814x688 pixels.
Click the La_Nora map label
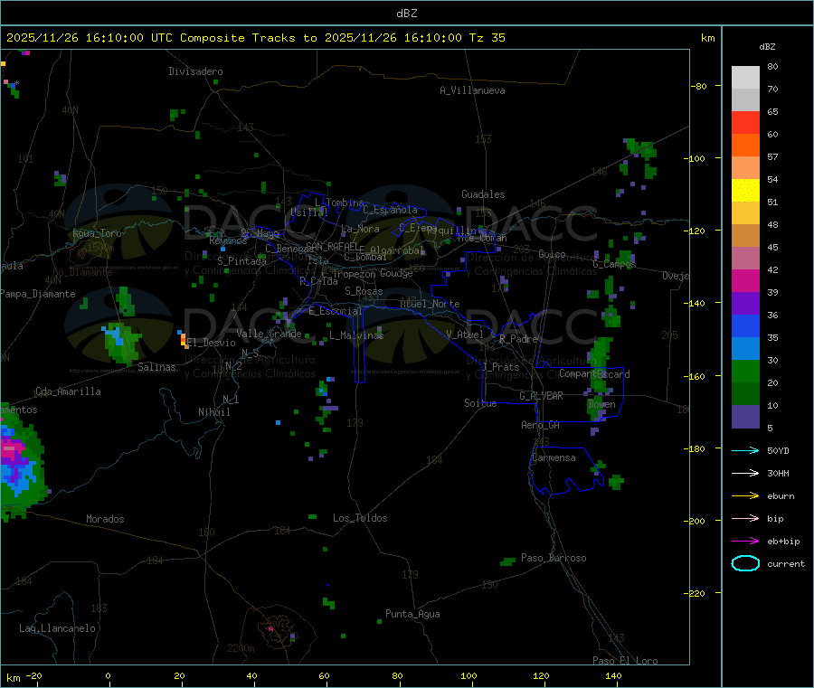[360, 229]
